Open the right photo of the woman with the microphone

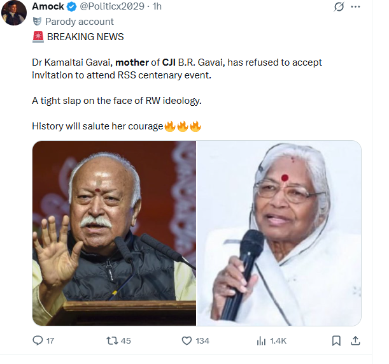pos(279,233)
